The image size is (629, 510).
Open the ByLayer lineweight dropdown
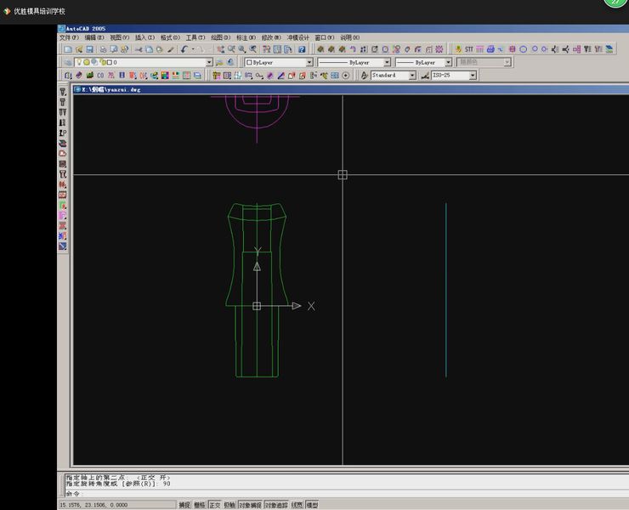tap(448, 62)
